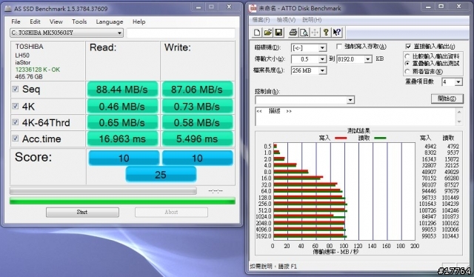The image size is (474, 277).
Task: Click the ATTO start test button
Action: [447, 99]
